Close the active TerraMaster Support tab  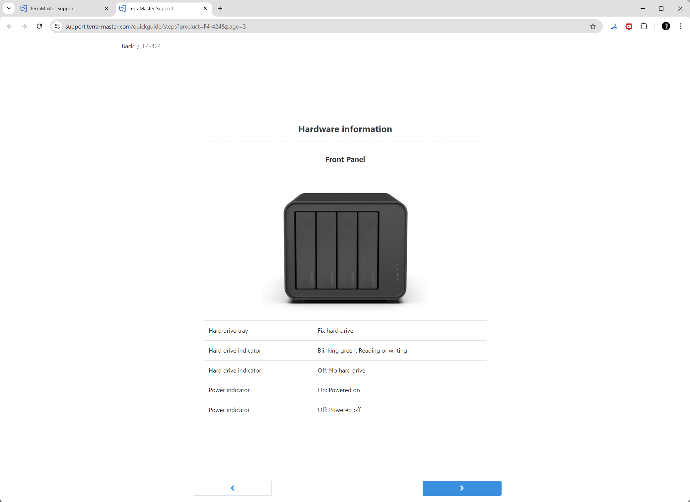pos(205,8)
